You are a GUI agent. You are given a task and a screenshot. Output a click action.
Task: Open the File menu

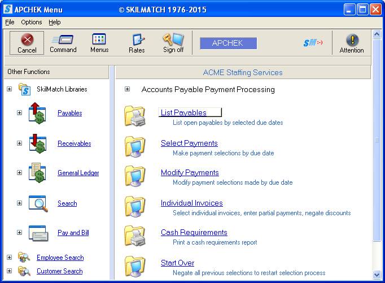(x=10, y=22)
